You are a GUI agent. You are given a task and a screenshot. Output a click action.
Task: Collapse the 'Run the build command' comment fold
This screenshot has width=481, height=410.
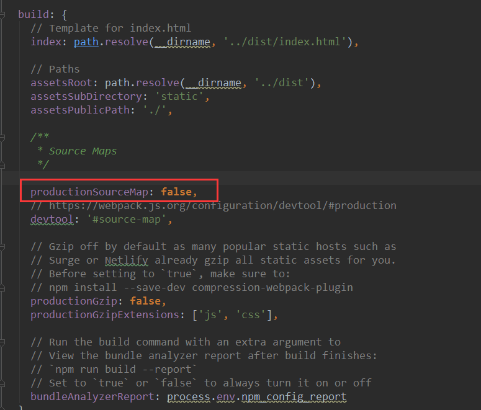point(2,342)
